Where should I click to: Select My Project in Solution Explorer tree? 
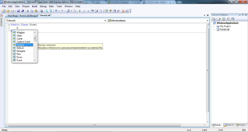pyautogui.click(x=225, y=26)
